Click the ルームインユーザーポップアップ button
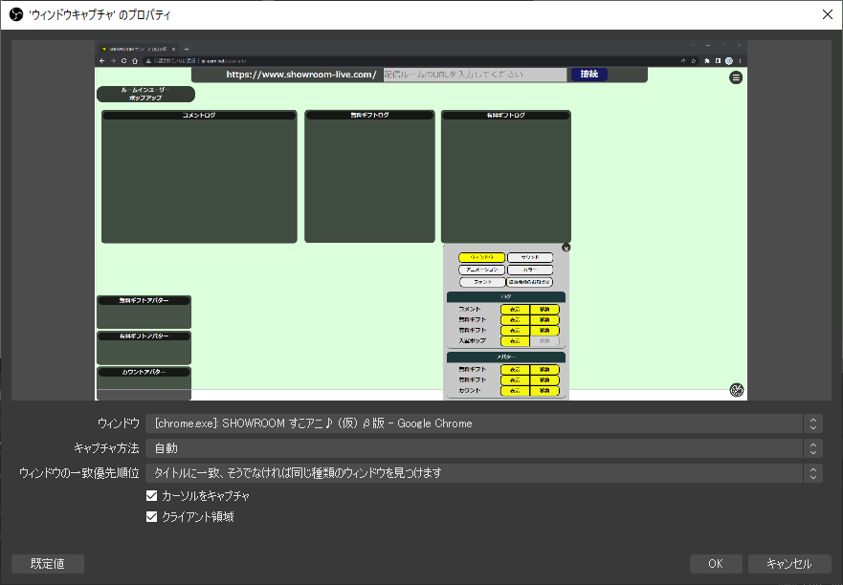Image resolution: width=843 pixels, height=585 pixels. click(145, 94)
